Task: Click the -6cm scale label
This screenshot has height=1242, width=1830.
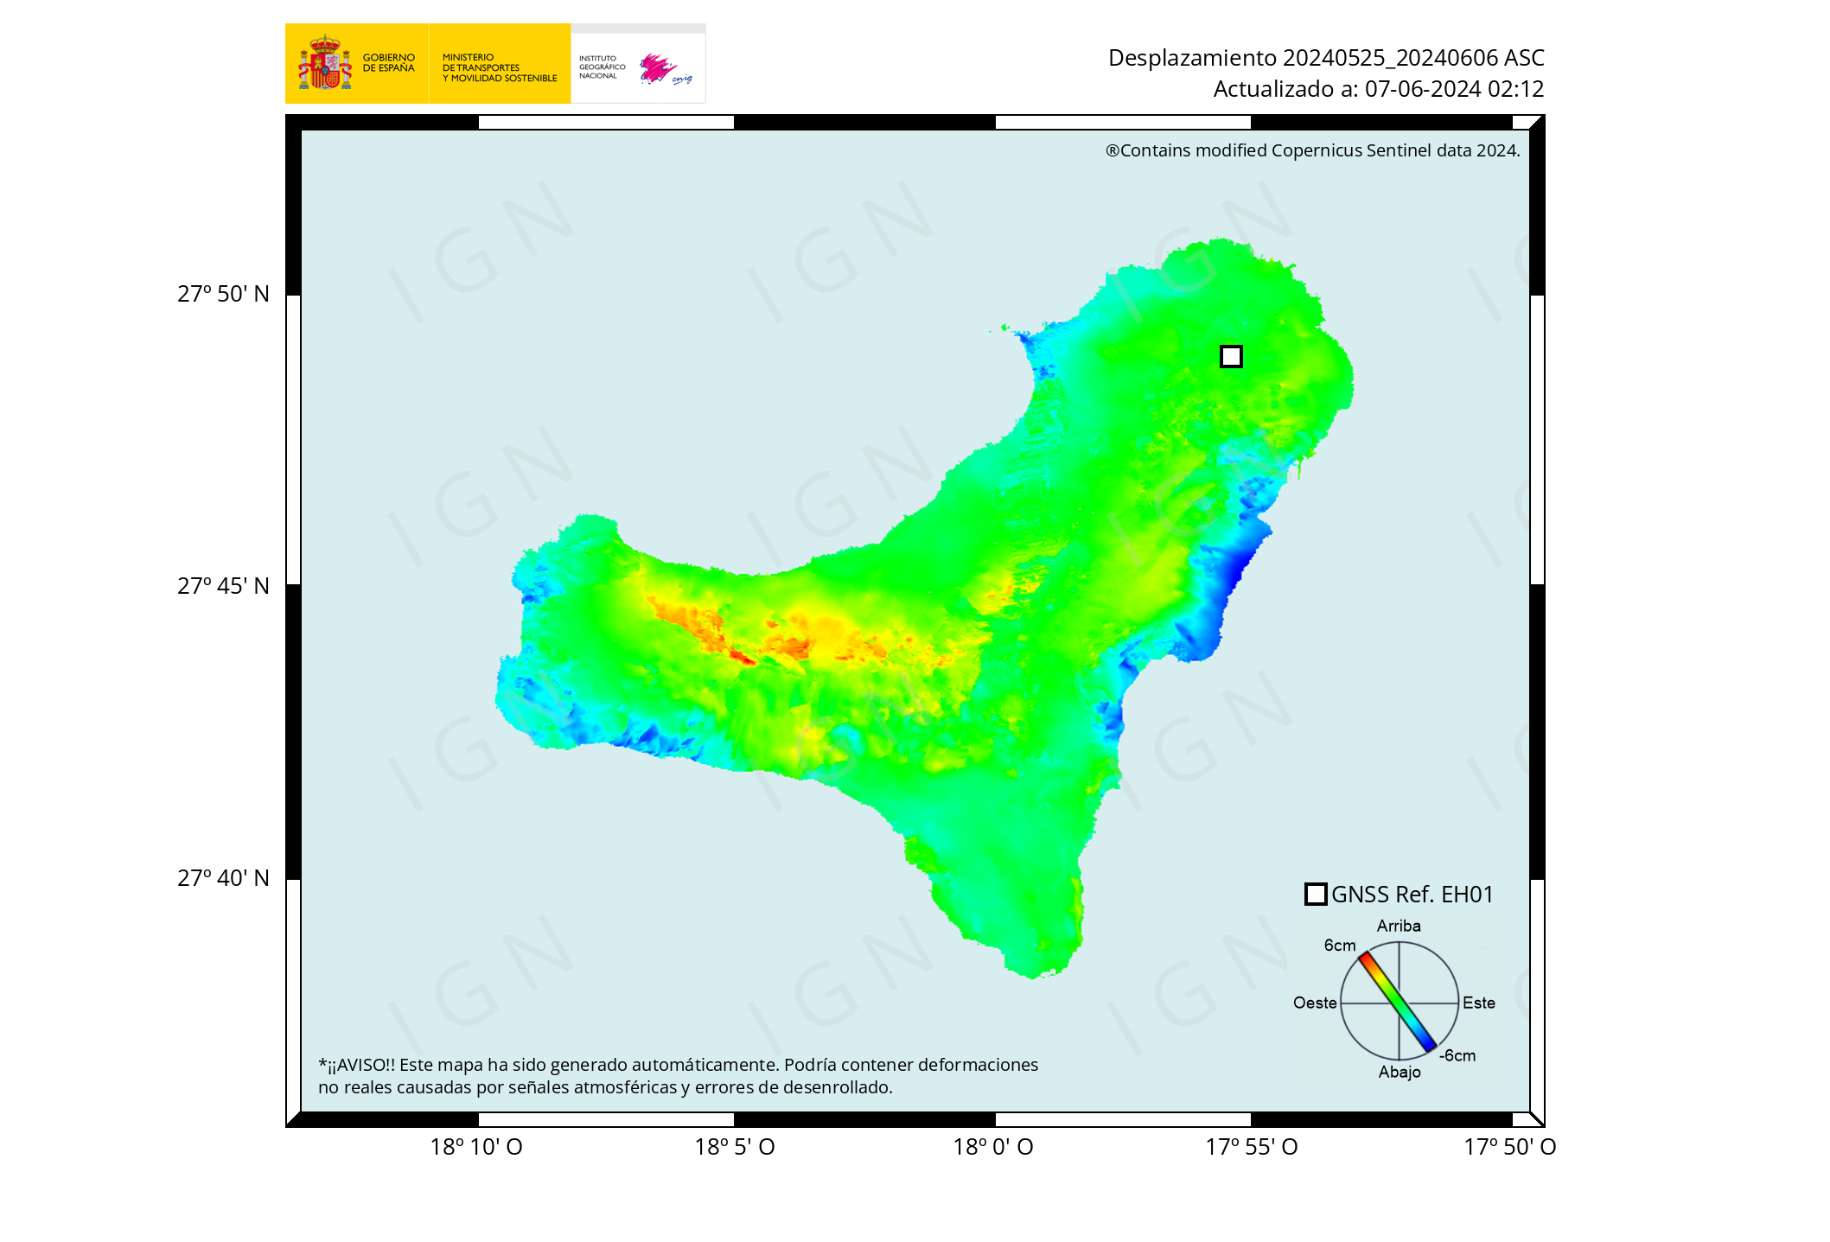Action: 1457,1055
